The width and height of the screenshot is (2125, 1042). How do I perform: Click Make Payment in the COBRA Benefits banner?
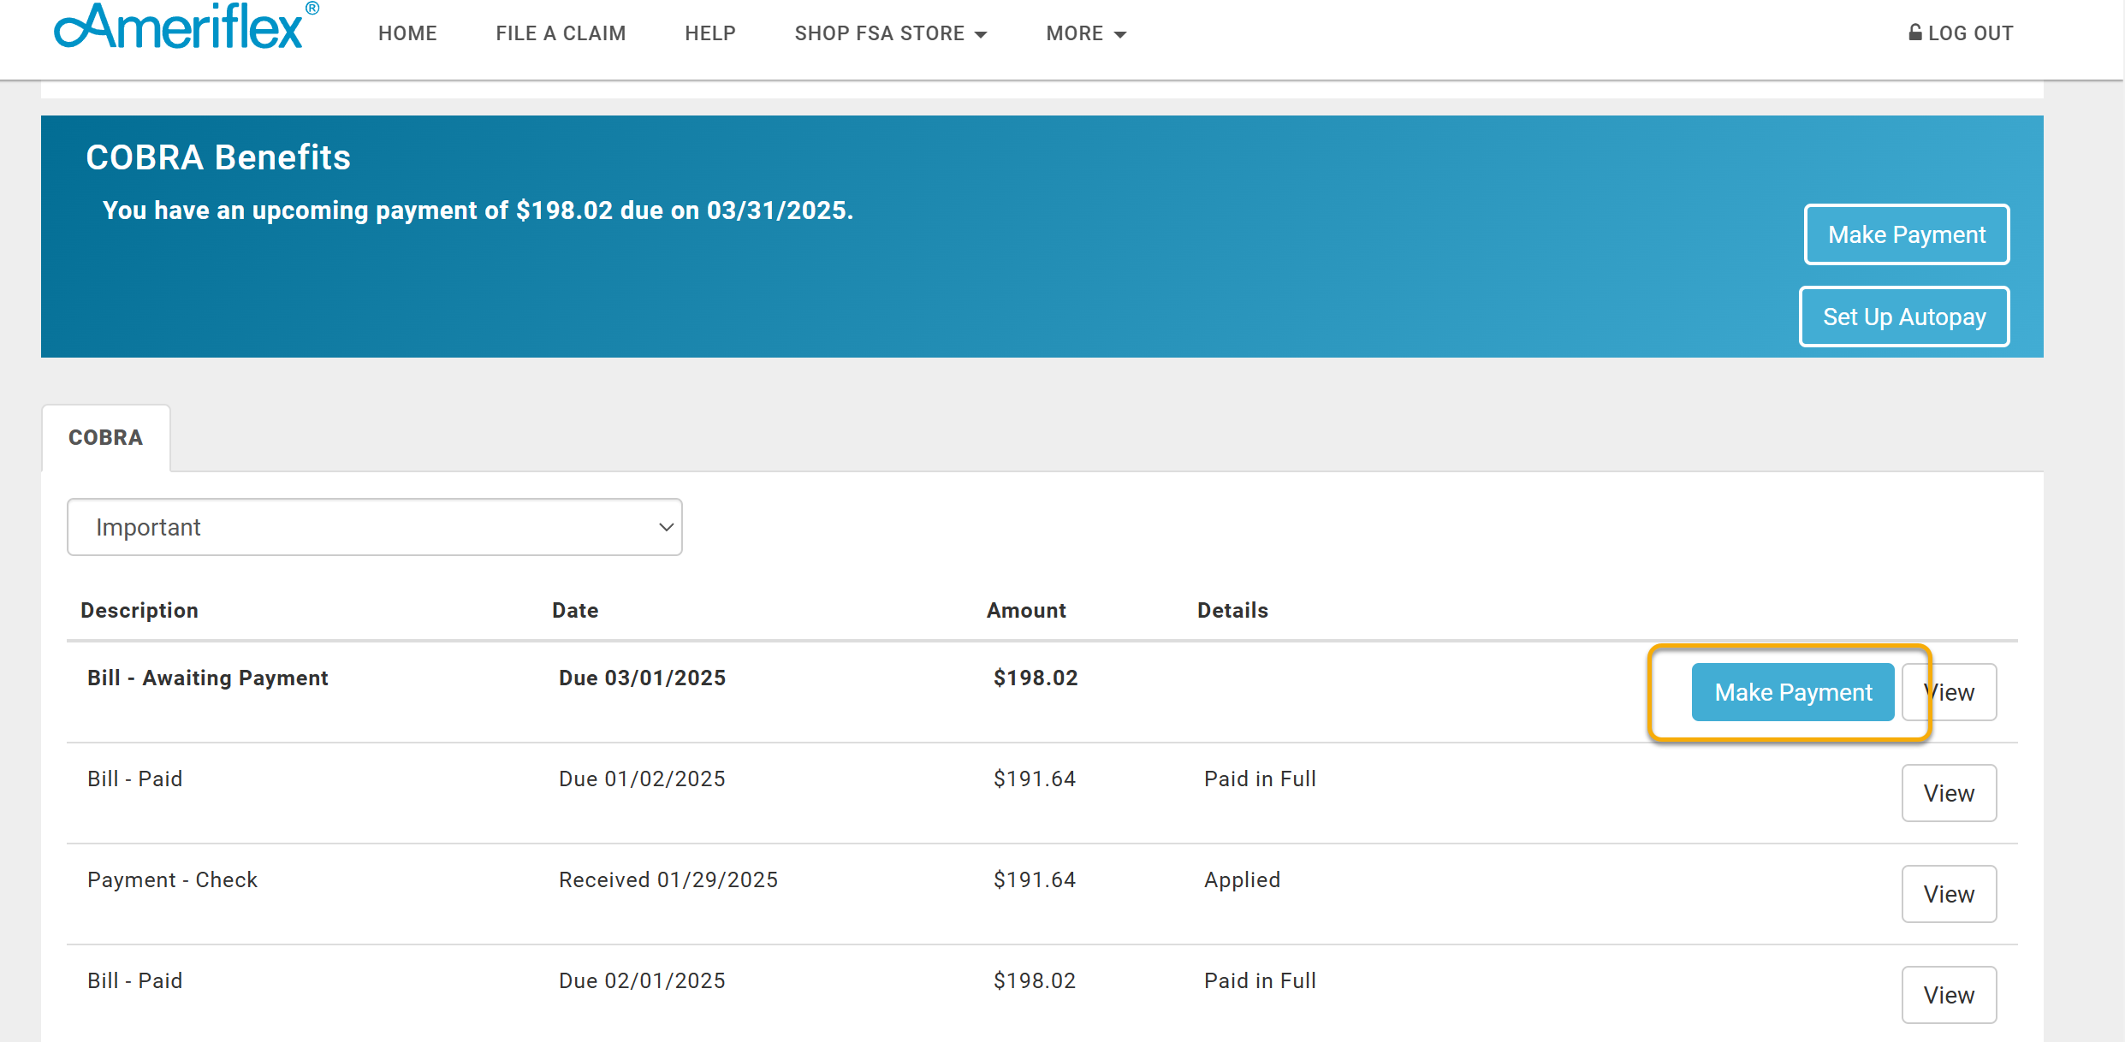1907,234
